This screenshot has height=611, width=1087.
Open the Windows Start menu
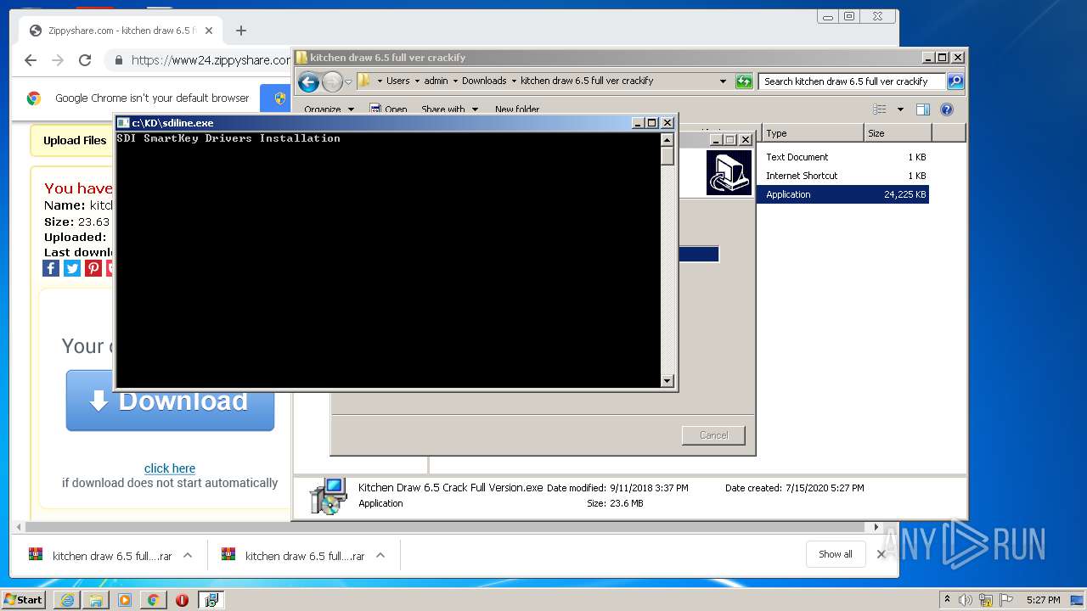[x=24, y=599]
